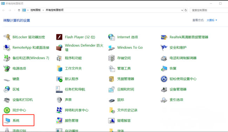Open the 存储空间 icon
The width and height of the screenshot is (228, 132).
pos(112,58)
